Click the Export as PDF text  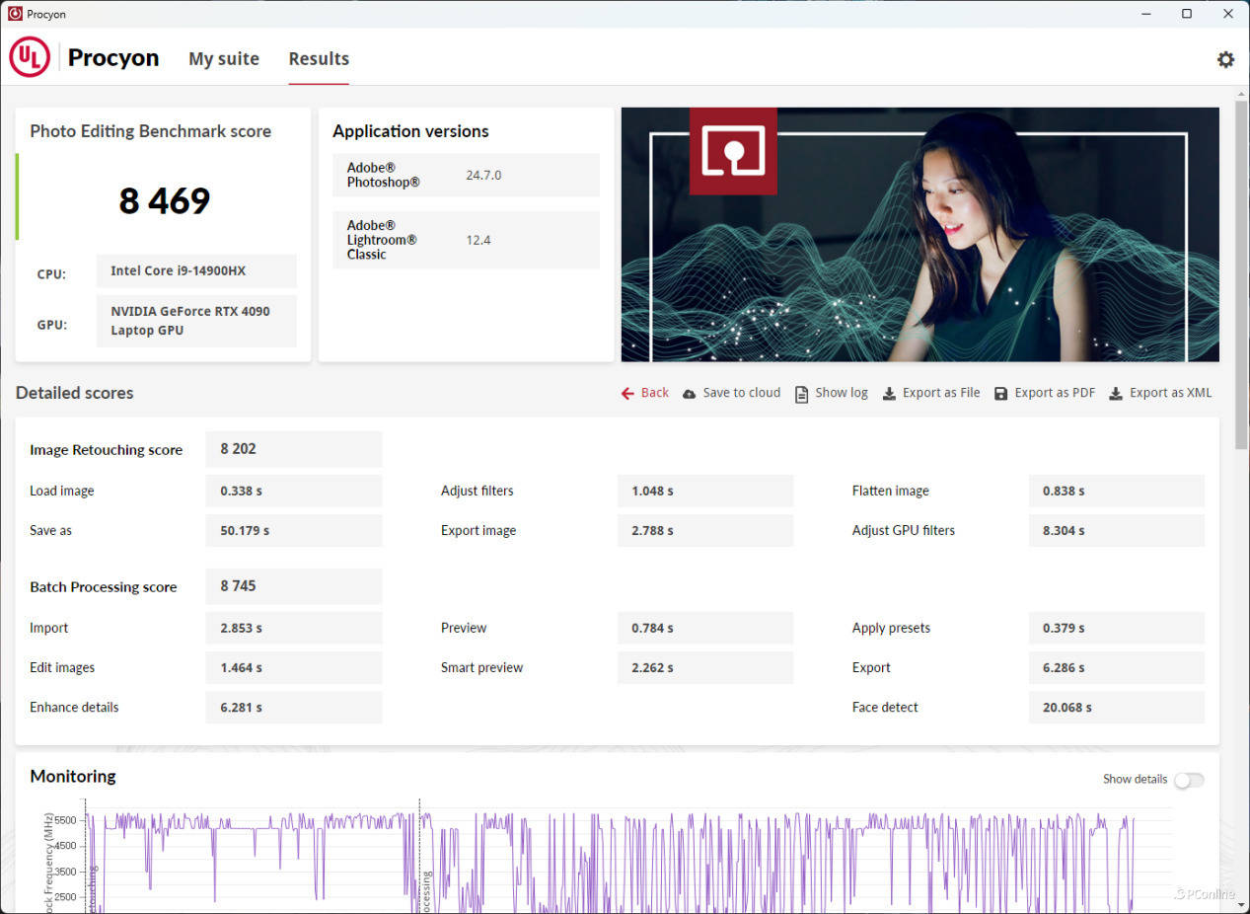pos(1055,393)
